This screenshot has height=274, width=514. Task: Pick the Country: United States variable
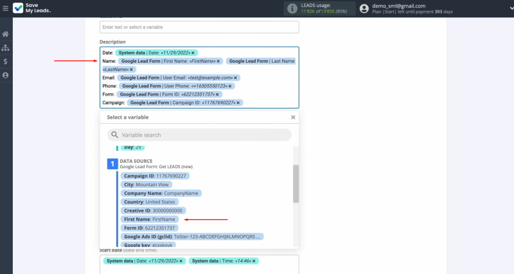148,201
